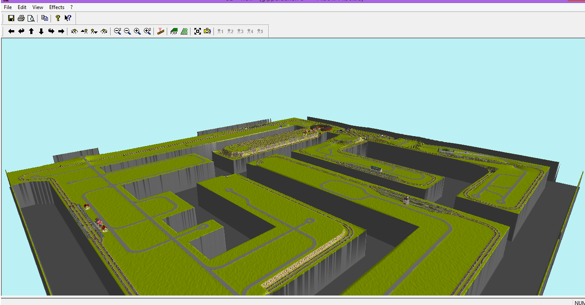This screenshot has width=585, height=305.
Task: Click the plain zoom-in magnifier icon
Action: 137,31
